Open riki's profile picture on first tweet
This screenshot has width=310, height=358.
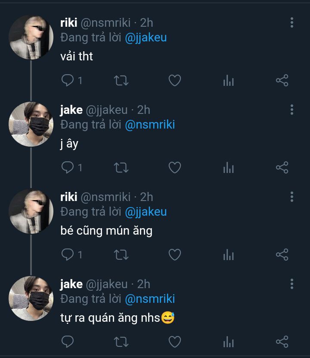pyautogui.click(x=31, y=37)
